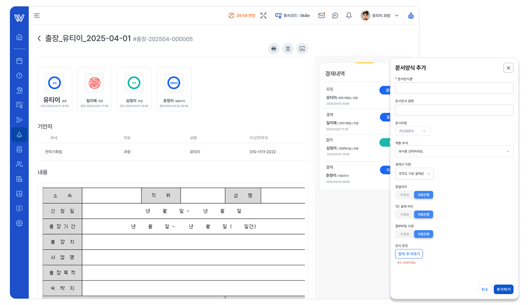Go to home icon in sidebar
Screen dimensions: 528x305
pyautogui.click(x=19, y=37)
